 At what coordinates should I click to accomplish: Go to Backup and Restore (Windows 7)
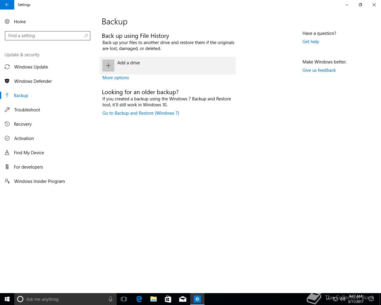tap(141, 113)
